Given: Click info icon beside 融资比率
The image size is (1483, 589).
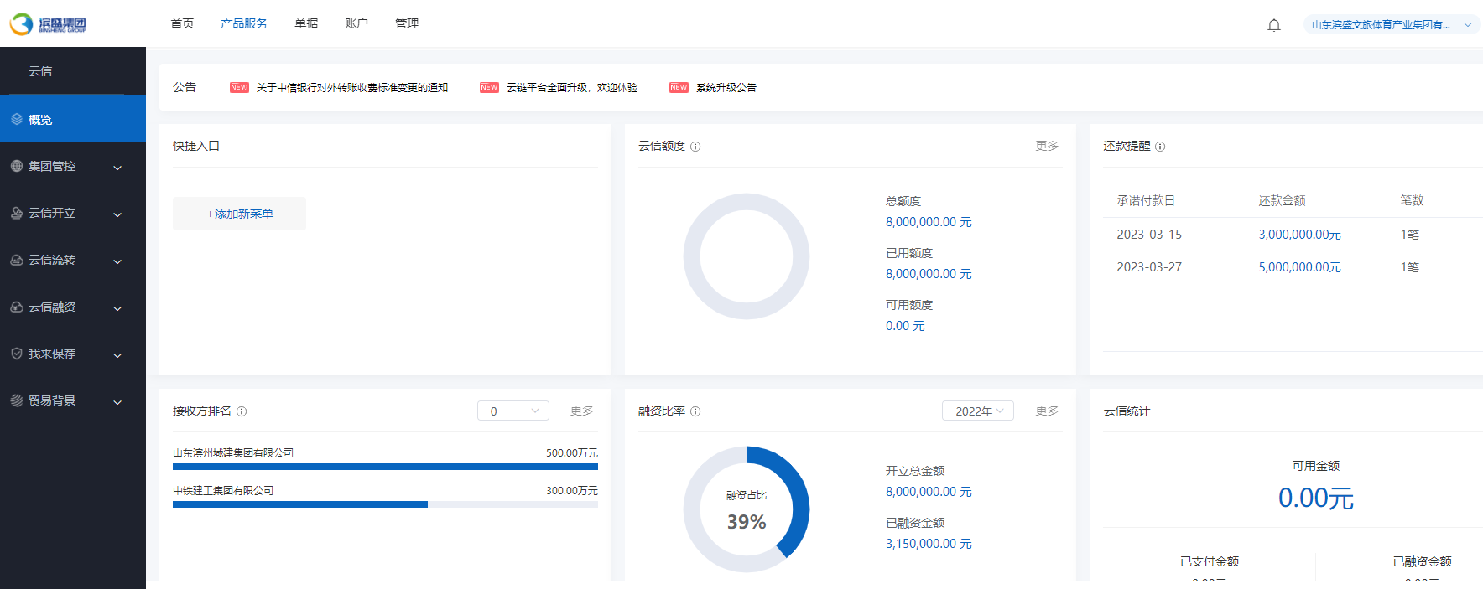Looking at the screenshot, I should (695, 411).
